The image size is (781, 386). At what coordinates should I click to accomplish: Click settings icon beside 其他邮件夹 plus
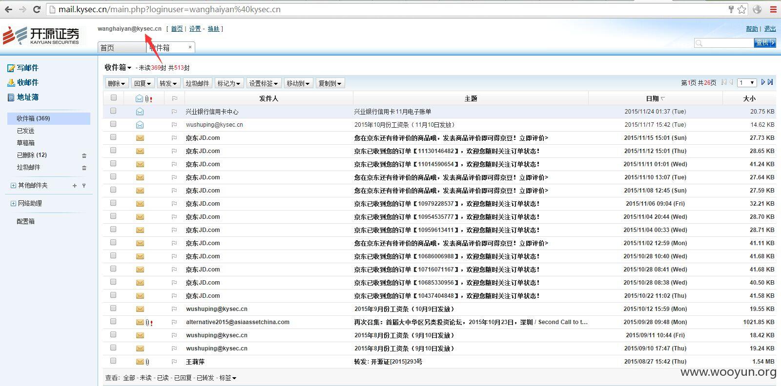pyautogui.click(x=84, y=186)
